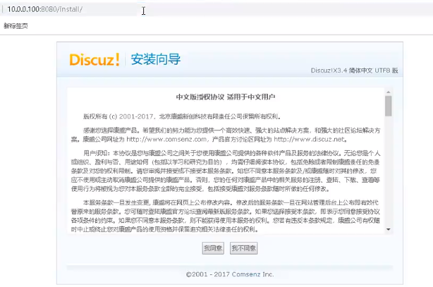
Task: Click the 安装向导 heading text
Action: [155, 59]
